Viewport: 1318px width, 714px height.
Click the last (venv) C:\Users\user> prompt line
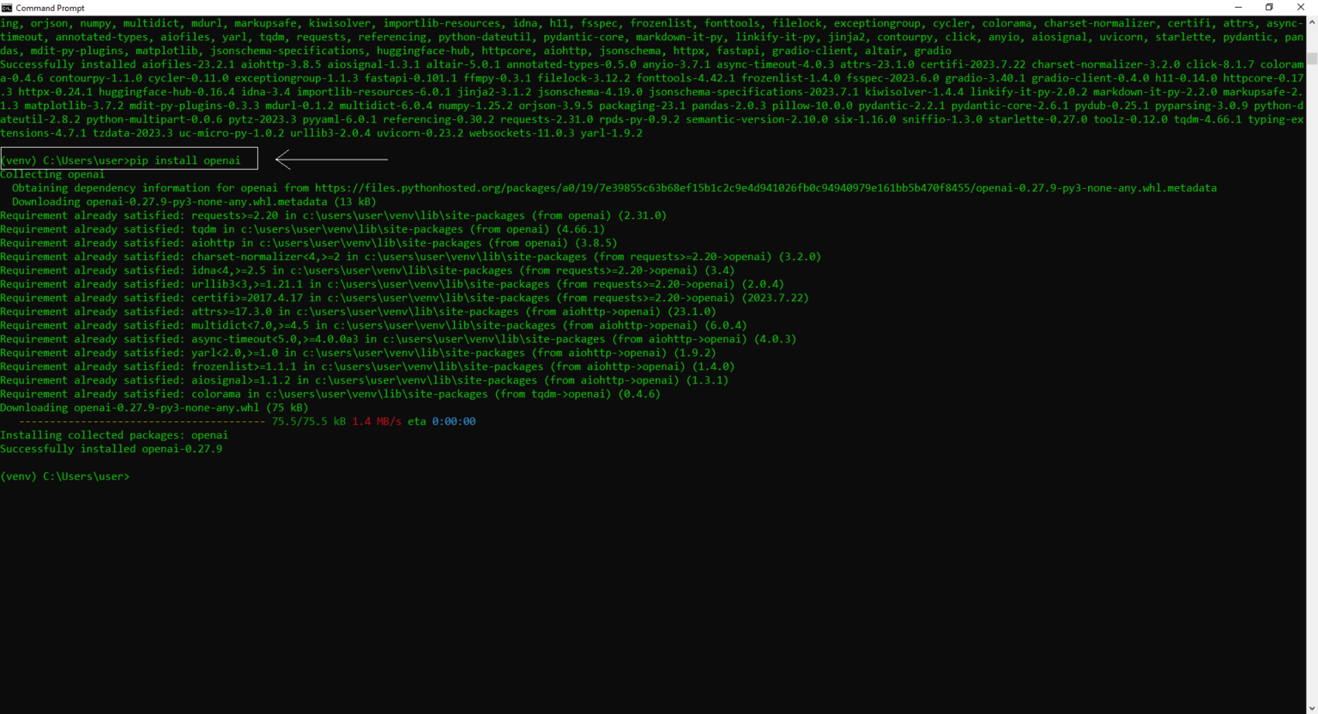pos(65,476)
